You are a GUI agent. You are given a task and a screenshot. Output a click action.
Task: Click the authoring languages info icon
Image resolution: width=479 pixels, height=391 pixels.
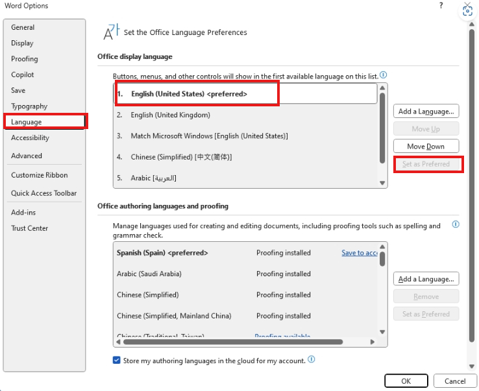tap(456, 224)
